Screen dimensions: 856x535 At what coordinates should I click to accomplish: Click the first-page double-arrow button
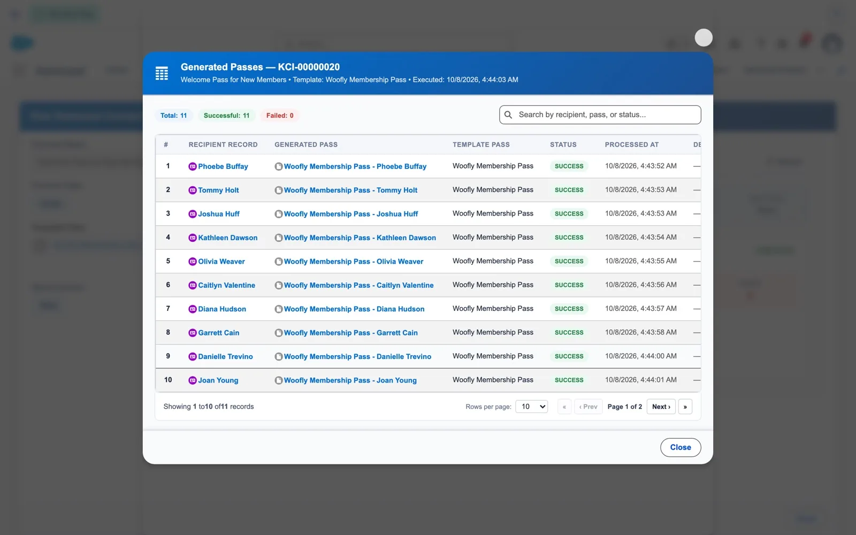click(564, 407)
